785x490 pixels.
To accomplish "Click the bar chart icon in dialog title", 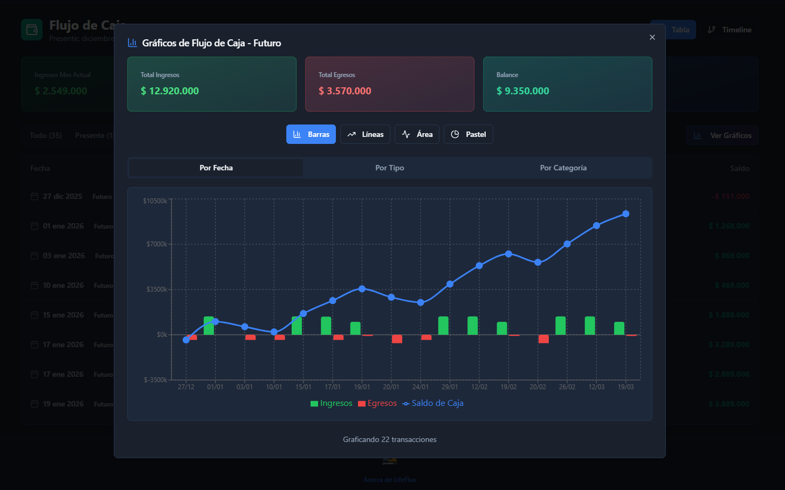I will tap(132, 43).
